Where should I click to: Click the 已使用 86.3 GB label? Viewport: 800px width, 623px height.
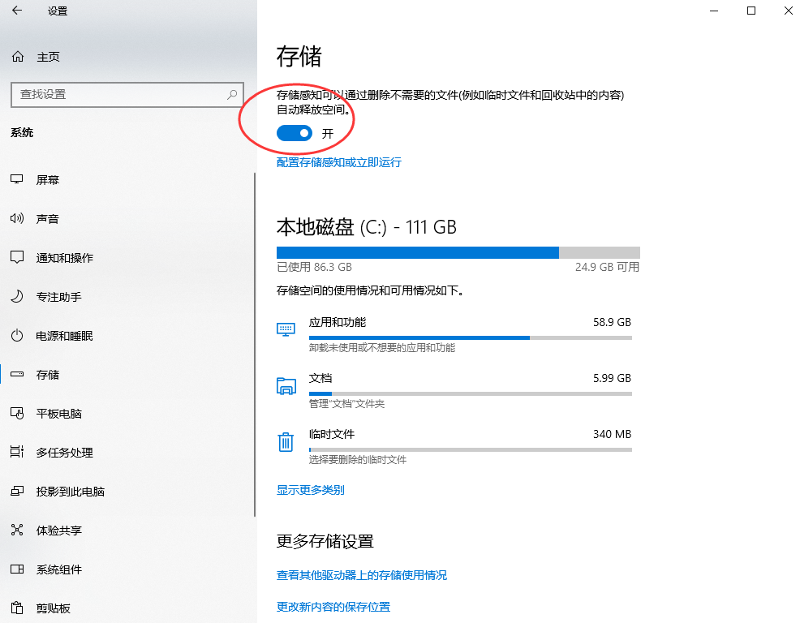(314, 267)
